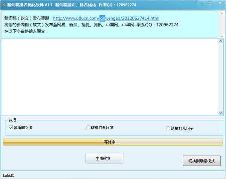The image size is (226, 179).
Task: Enable the 替换同义词 checkbox
Action: (x=11, y=128)
